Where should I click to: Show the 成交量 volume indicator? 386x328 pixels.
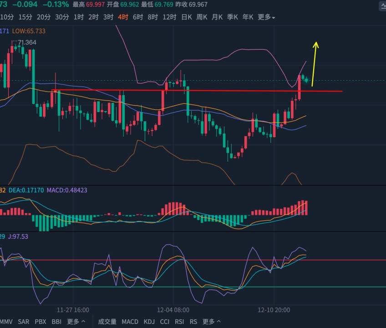pos(107,322)
